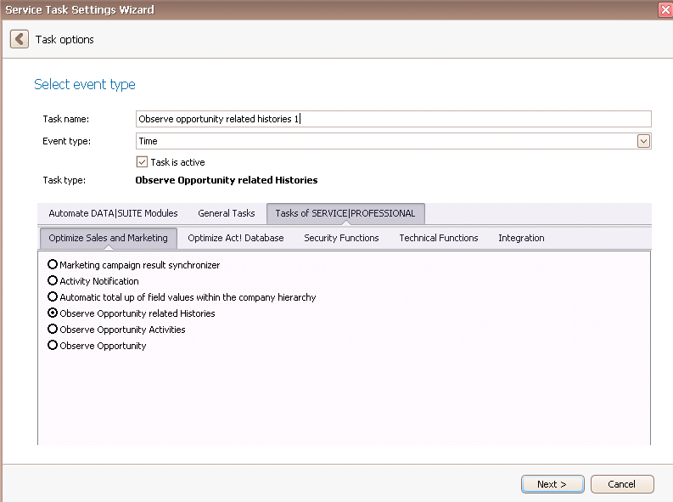Choose Observe Opportunity Activities option

point(116,330)
